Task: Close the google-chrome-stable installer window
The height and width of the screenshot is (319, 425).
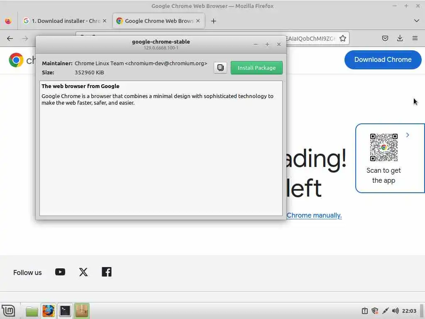Action: (278, 44)
